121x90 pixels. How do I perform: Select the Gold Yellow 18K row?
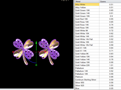(x=98, y=62)
